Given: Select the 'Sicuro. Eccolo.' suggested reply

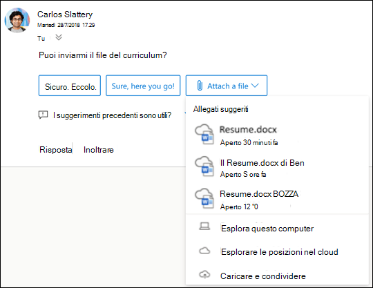Looking at the screenshot, I should [70, 86].
